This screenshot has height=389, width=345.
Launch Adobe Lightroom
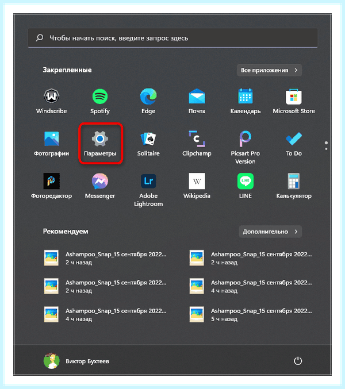148,190
